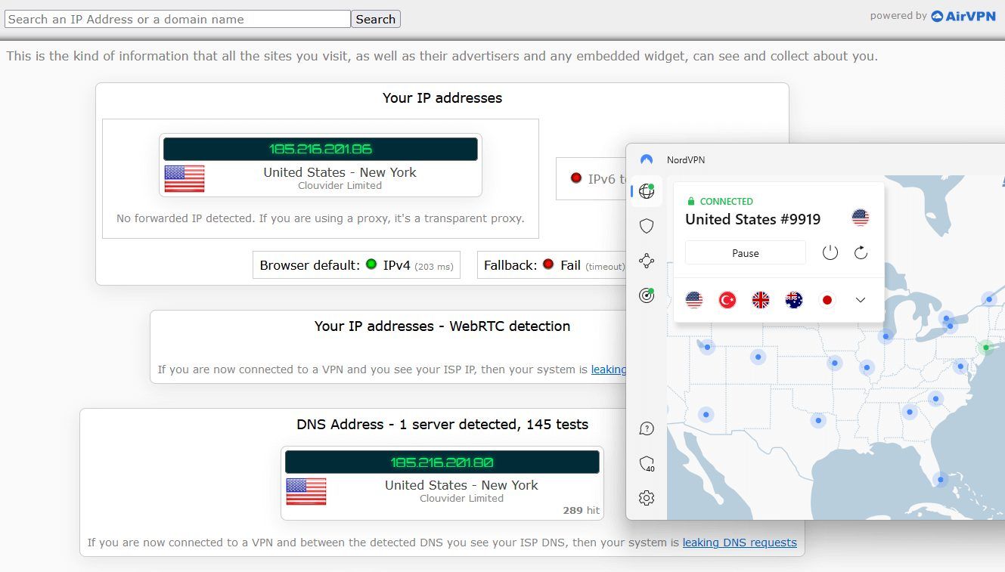Viewport: 1005px width, 572px height.
Task: Select the Australia quick connect flag
Action: (x=794, y=300)
